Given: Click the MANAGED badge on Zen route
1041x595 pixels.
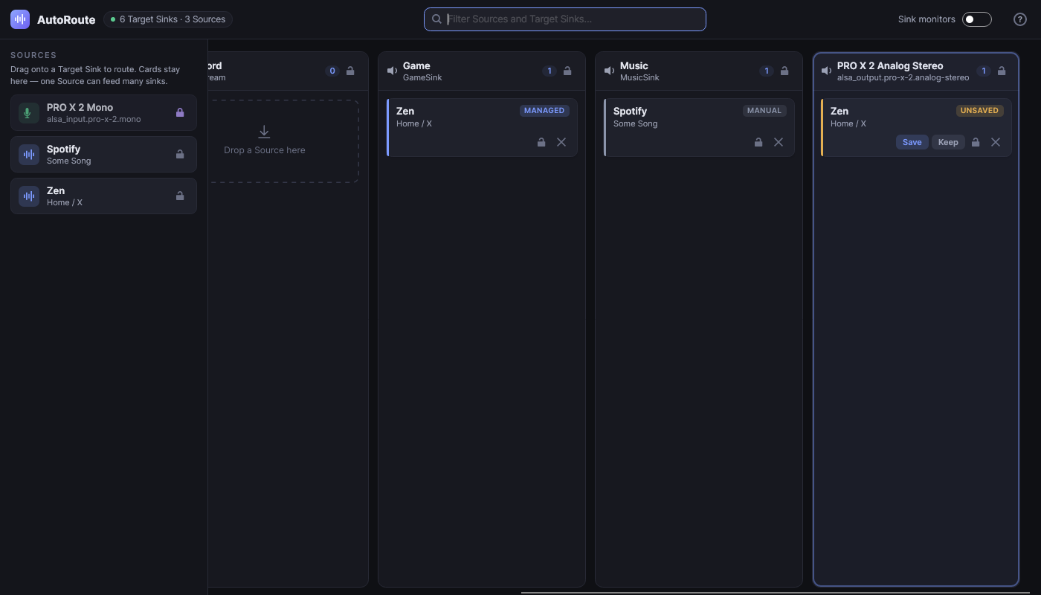Looking at the screenshot, I should 544,111.
